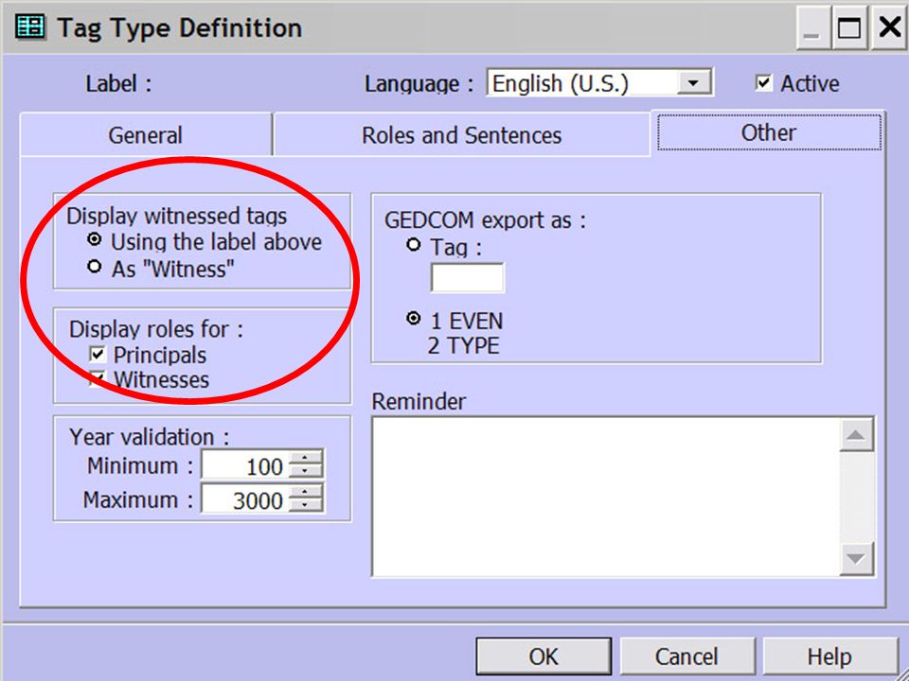Click the Maximum year value field
Viewport: 909px width, 681px height.
point(246,499)
